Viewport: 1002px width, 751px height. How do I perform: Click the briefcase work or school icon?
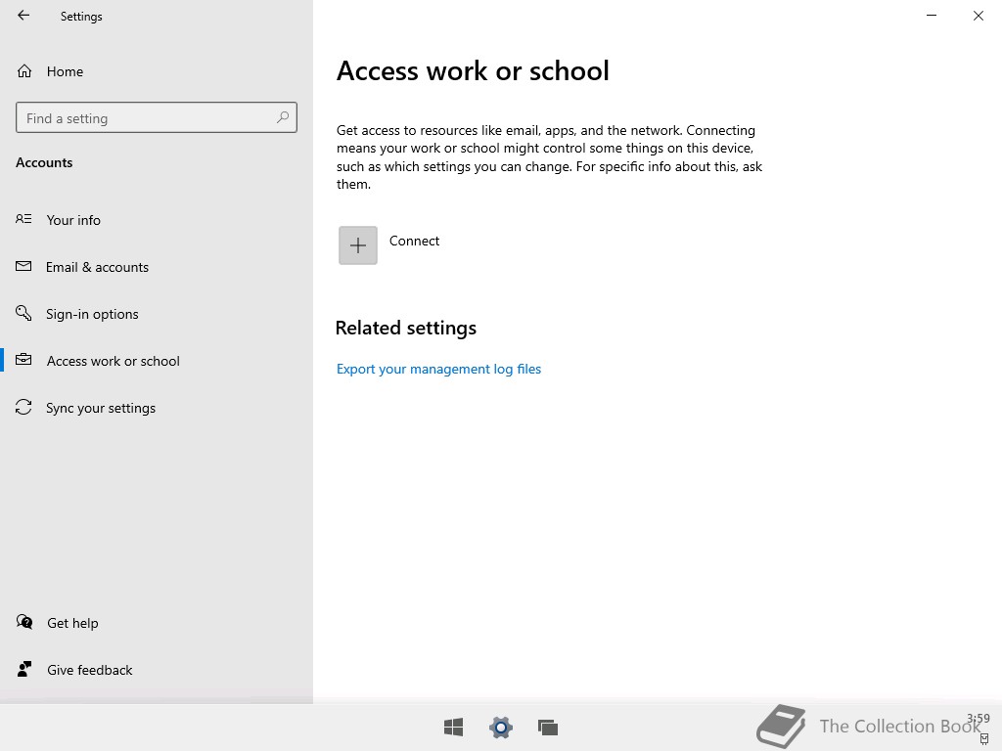click(23, 360)
